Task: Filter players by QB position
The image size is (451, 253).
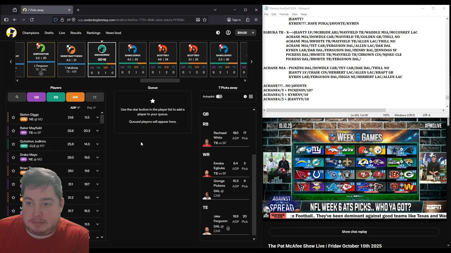Action: (x=37, y=97)
